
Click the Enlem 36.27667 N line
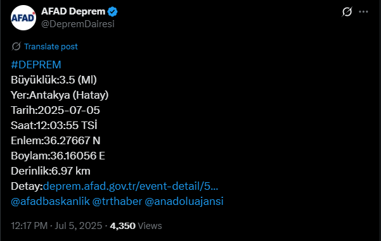(56, 140)
